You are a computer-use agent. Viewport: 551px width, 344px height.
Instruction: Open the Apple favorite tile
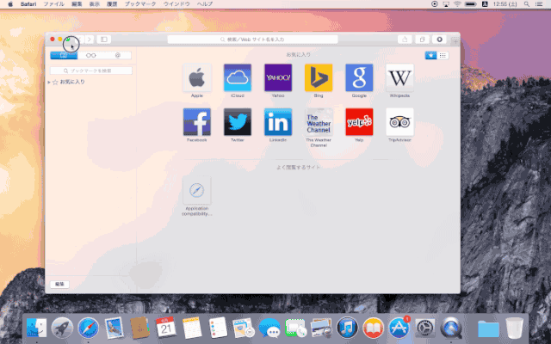click(x=197, y=77)
